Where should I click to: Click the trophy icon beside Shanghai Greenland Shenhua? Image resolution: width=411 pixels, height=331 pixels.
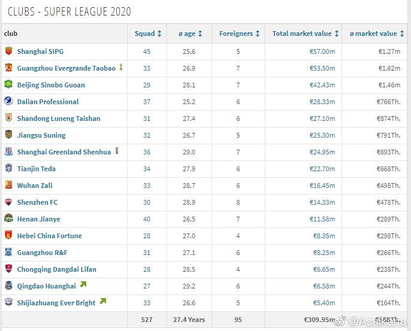(117, 151)
